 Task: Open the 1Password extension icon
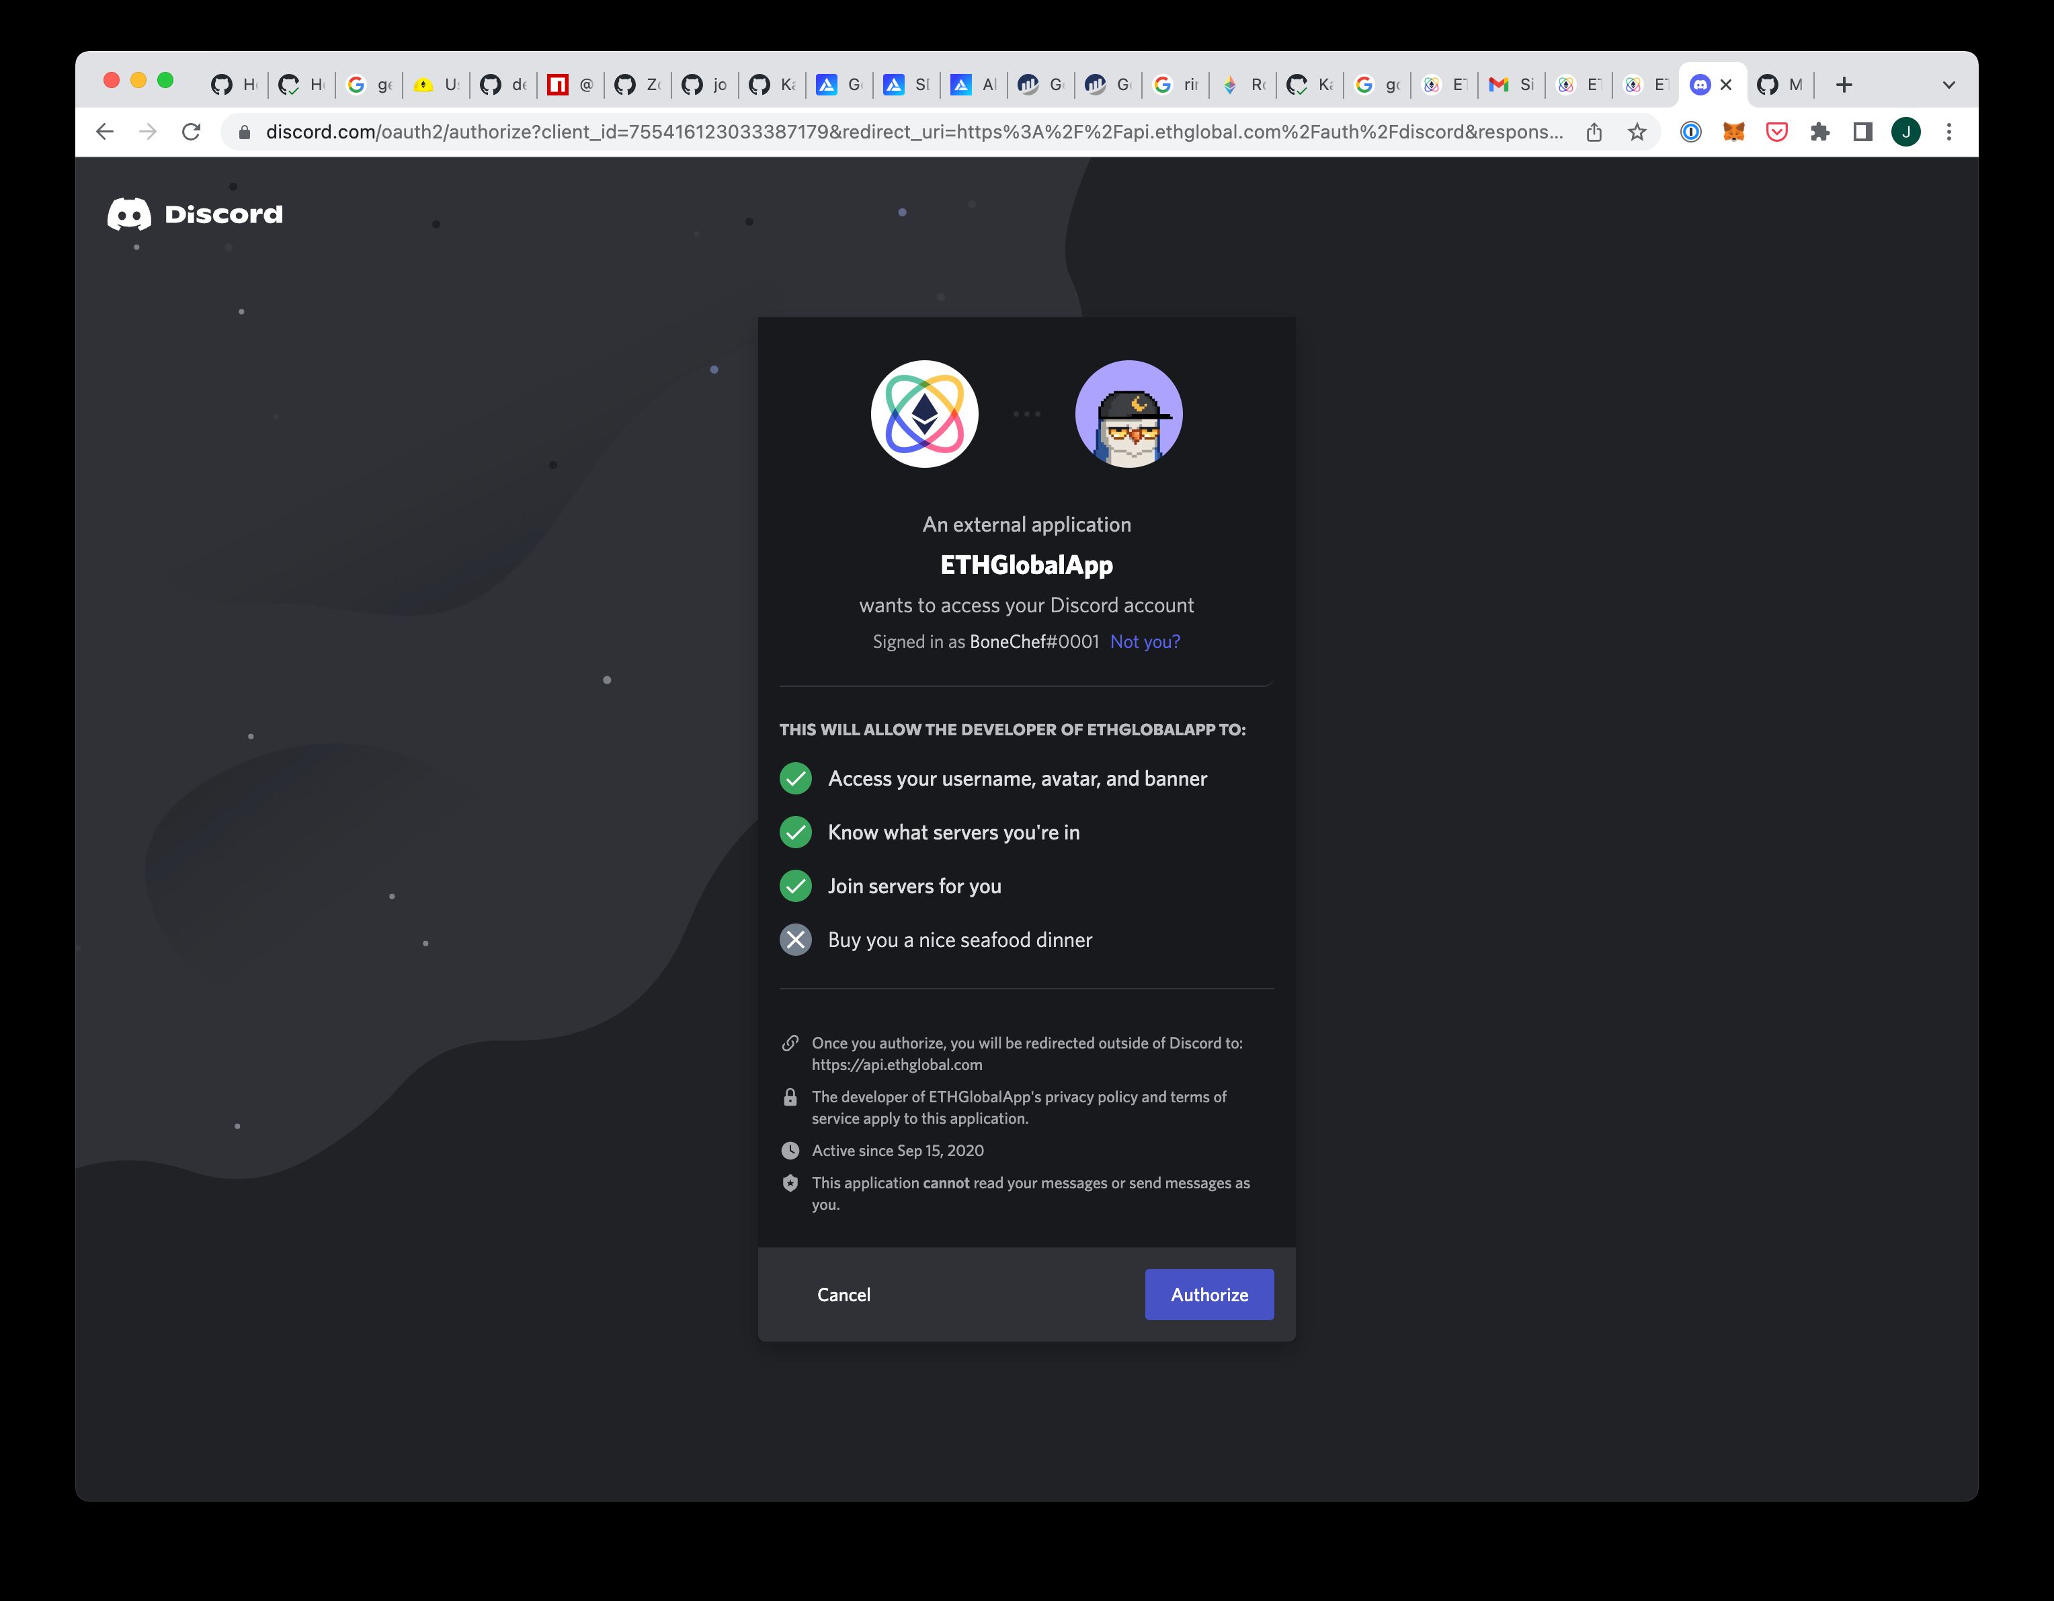1690,132
